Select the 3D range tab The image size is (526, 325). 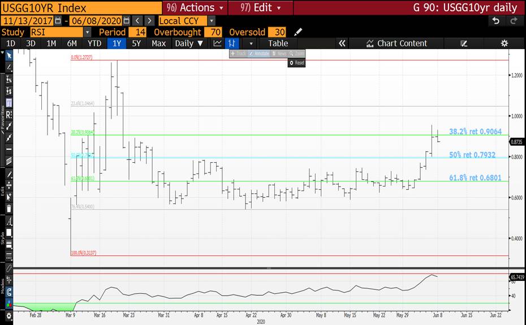(31, 44)
